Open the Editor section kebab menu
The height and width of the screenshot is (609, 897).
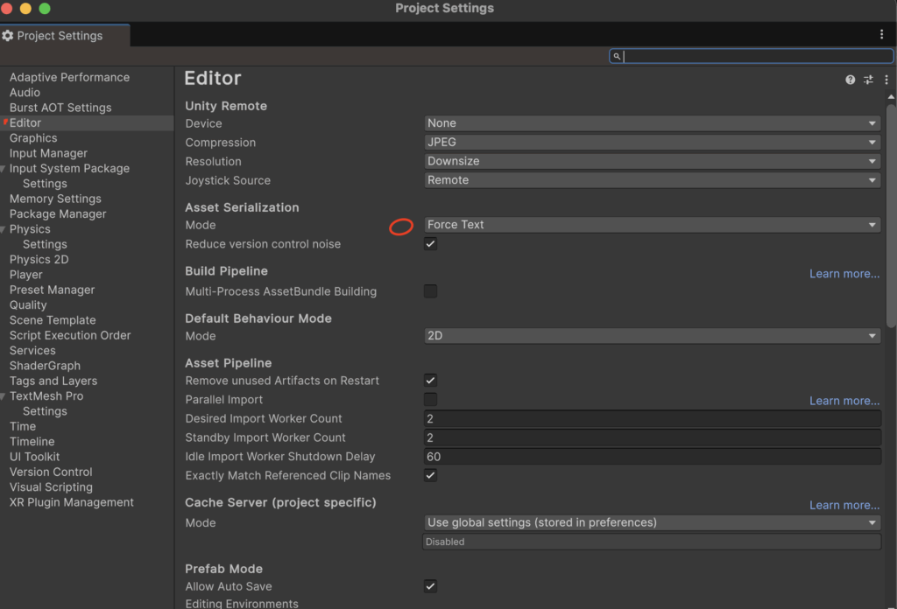(886, 80)
